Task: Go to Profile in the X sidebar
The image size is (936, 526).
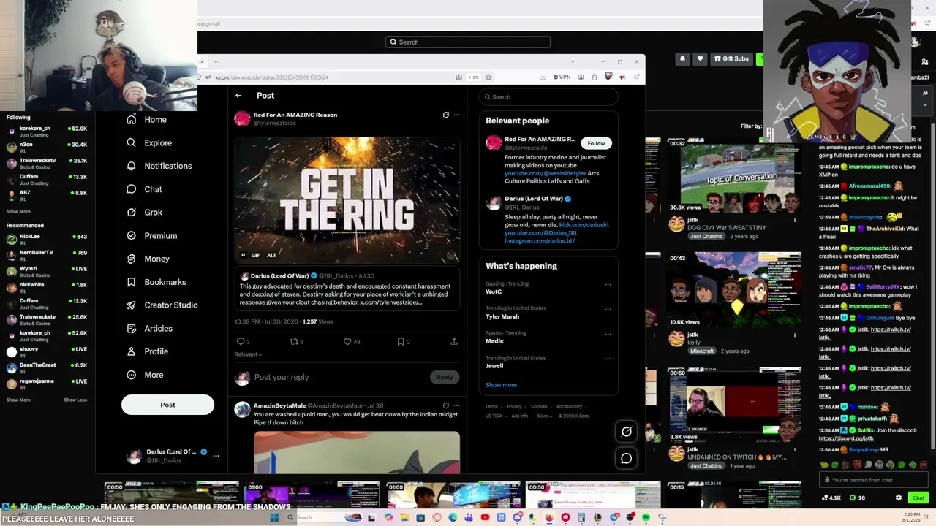Action: 148,351
